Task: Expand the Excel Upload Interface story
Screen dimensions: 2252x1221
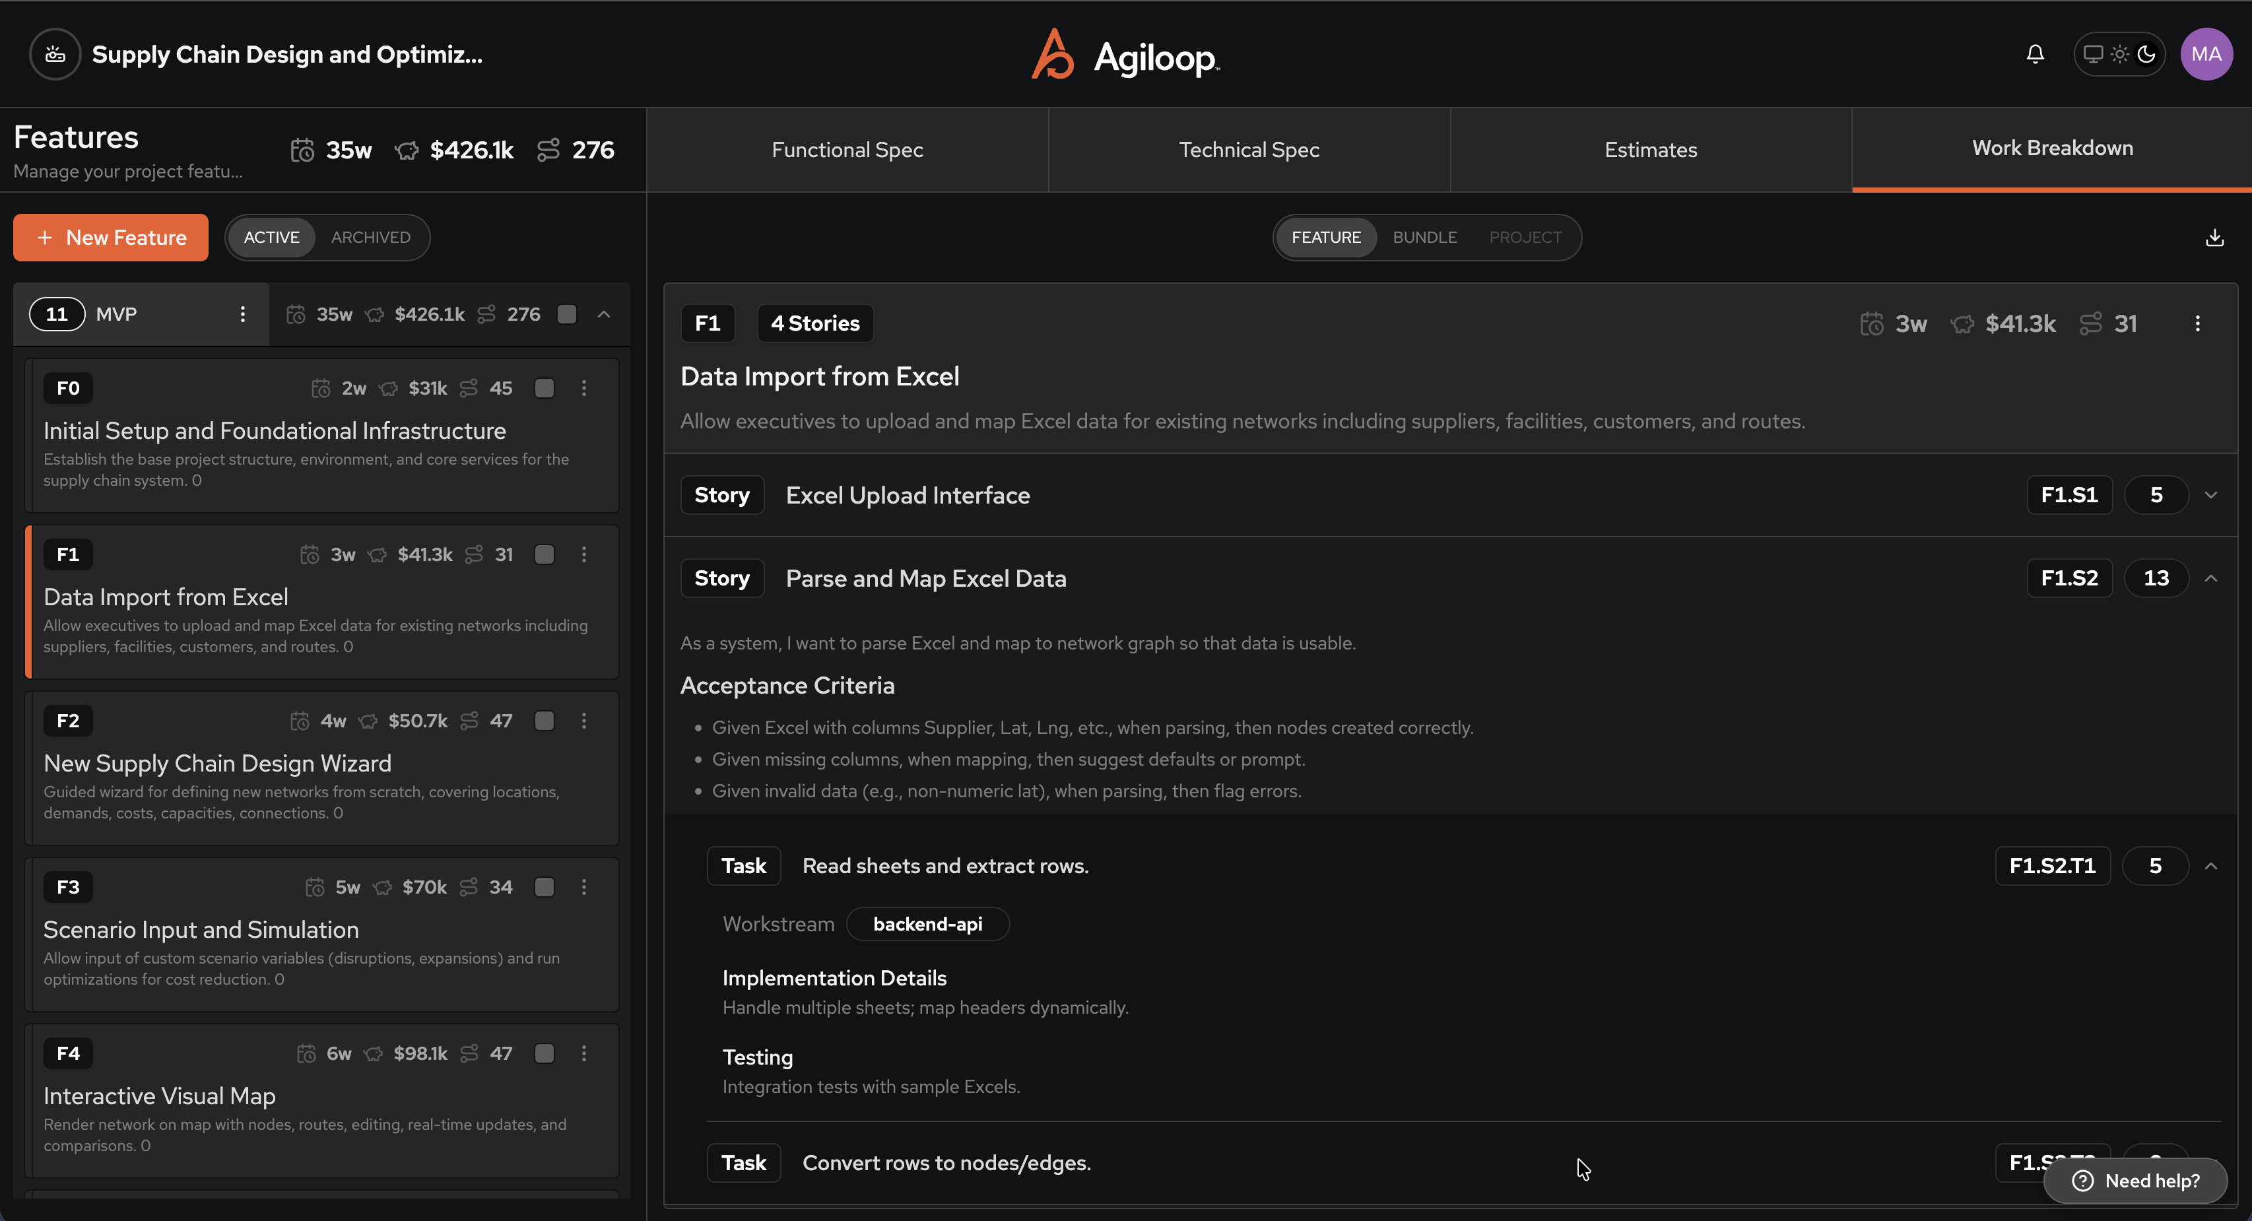Action: [2211, 495]
